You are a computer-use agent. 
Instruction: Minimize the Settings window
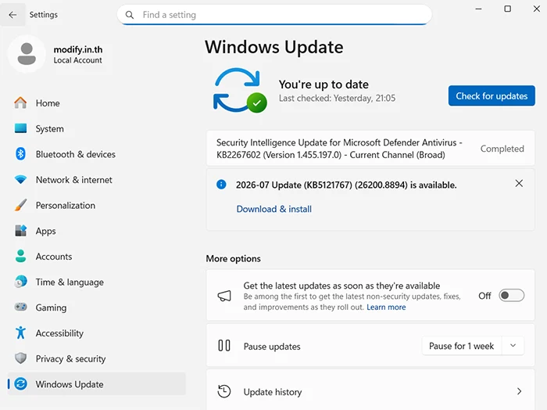(x=478, y=9)
